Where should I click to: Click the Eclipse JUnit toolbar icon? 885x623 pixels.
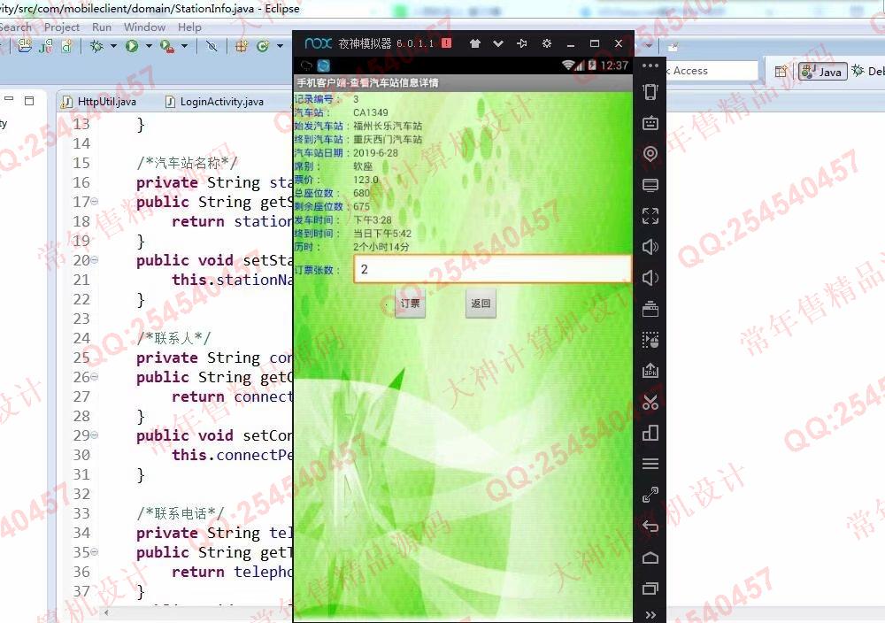(46, 46)
